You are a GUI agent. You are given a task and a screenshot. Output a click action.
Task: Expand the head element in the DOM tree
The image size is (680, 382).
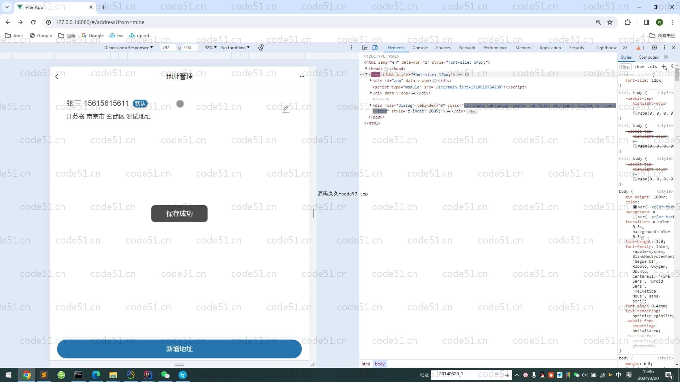coord(366,68)
